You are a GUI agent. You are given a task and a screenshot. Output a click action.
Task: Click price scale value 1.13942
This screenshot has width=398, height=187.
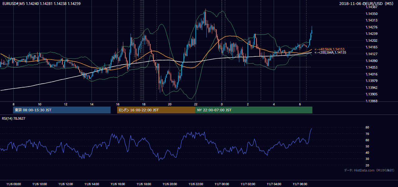coord(371,88)
